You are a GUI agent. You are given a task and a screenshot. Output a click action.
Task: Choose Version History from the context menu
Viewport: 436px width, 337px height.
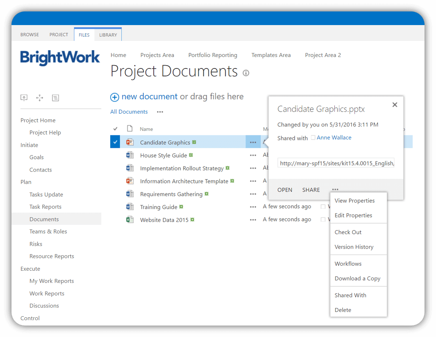354,247
